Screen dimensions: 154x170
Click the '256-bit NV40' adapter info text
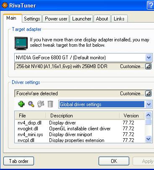[62, 66]
